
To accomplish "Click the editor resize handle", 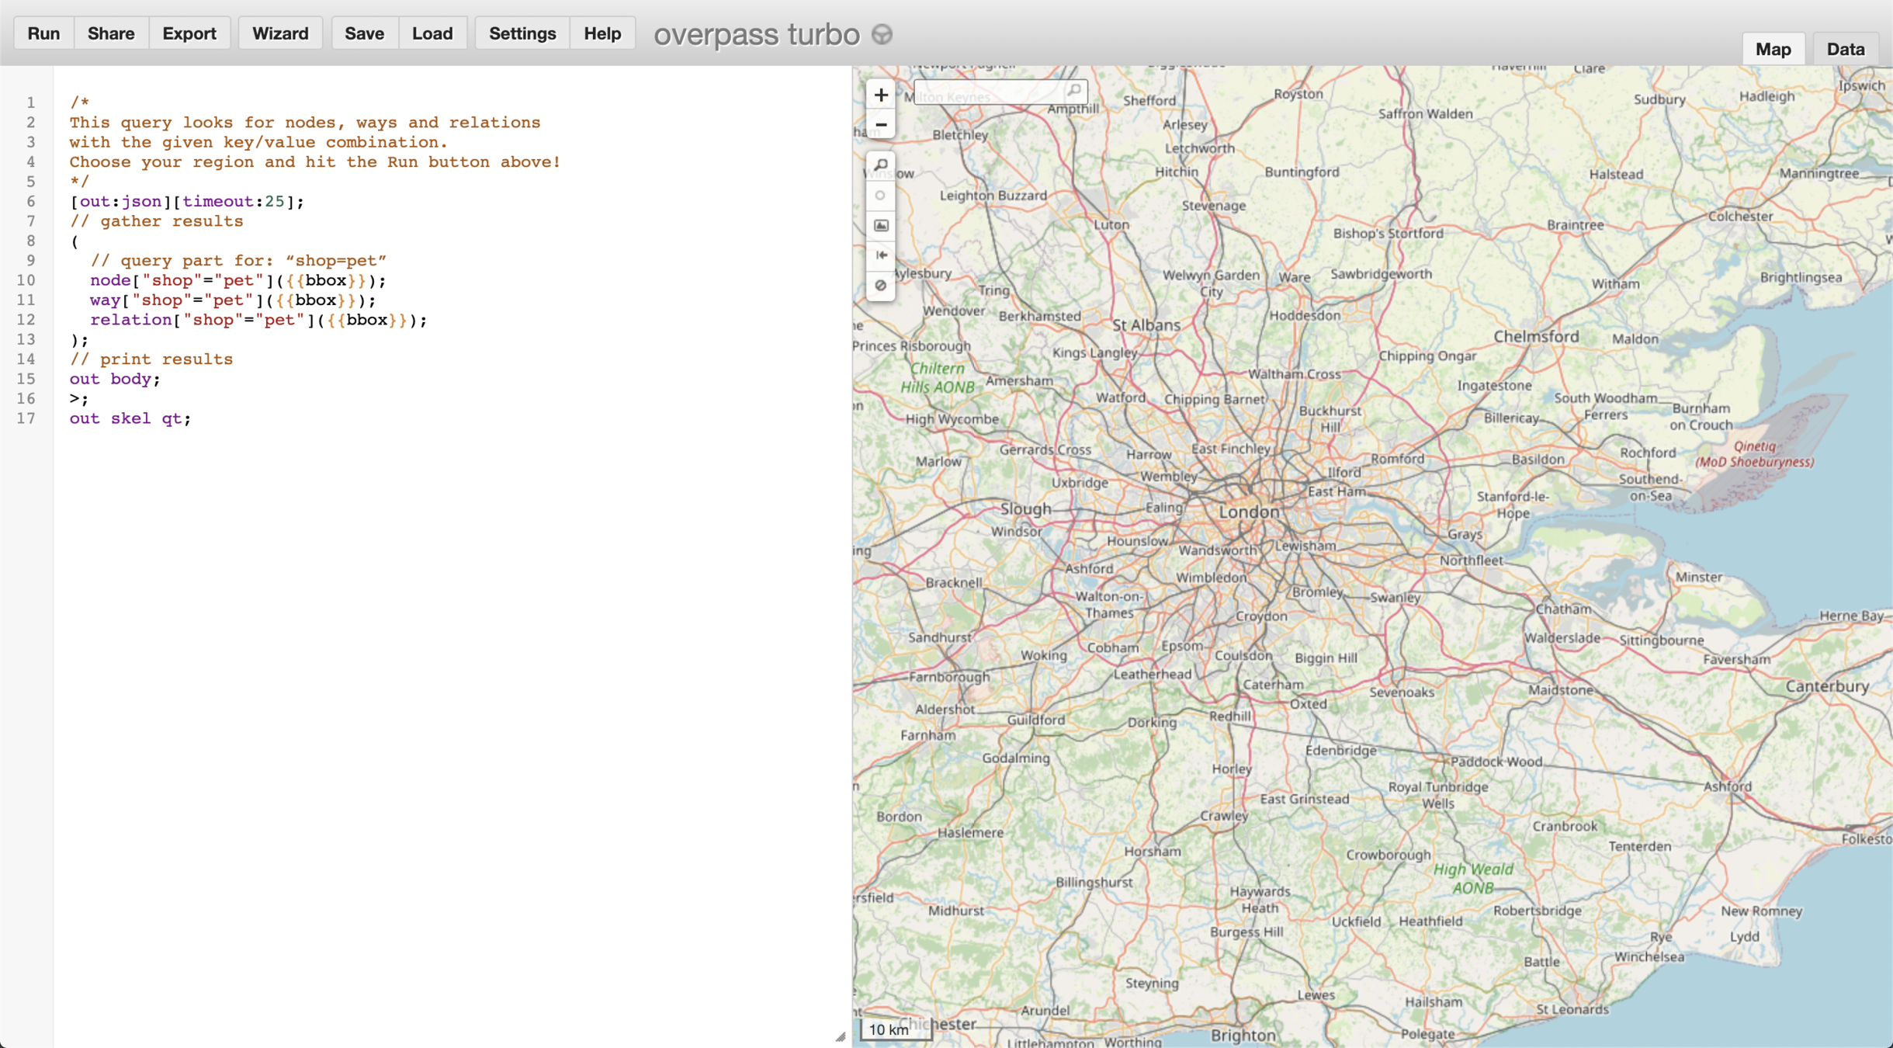I will [x=840, y=1036].
